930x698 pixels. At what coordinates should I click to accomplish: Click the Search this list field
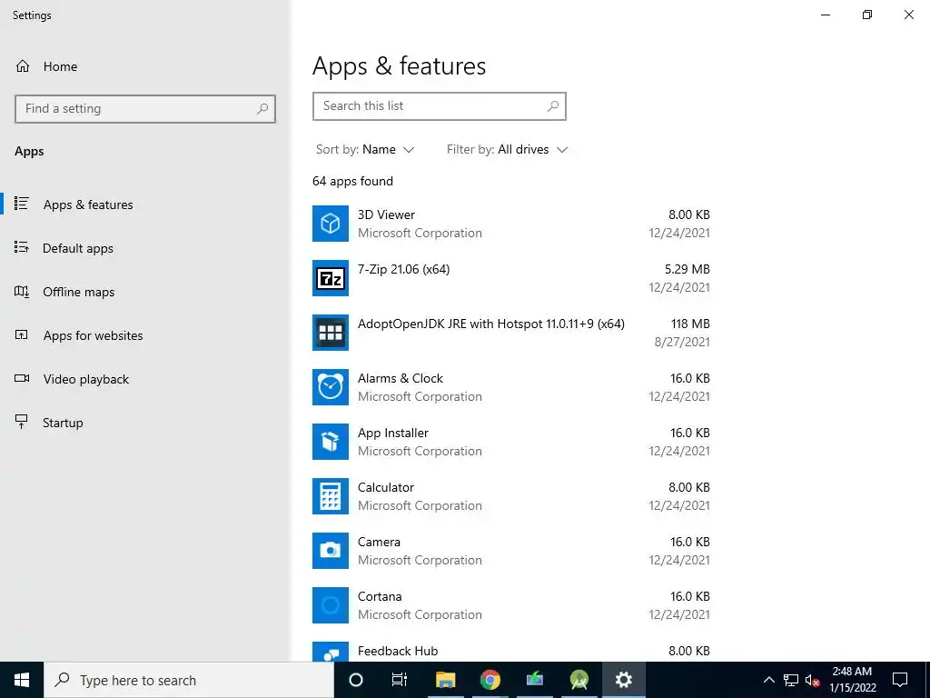coord(440,106)
